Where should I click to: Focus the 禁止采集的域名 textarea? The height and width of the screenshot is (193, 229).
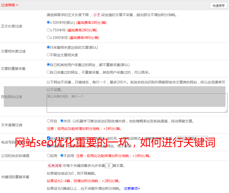pyautogui.click(x=137, y=103)
